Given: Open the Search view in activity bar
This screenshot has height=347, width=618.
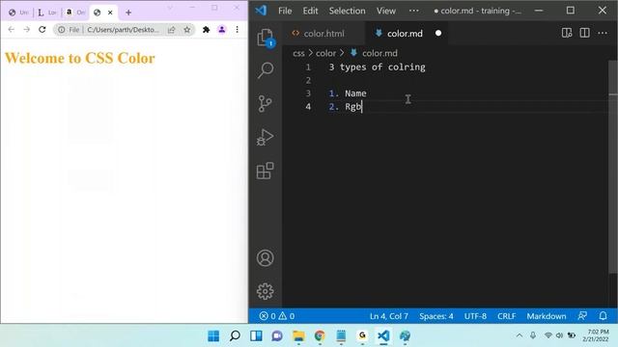Looking at the screenshot, I should pyautogui.click(x=266, y=70).
